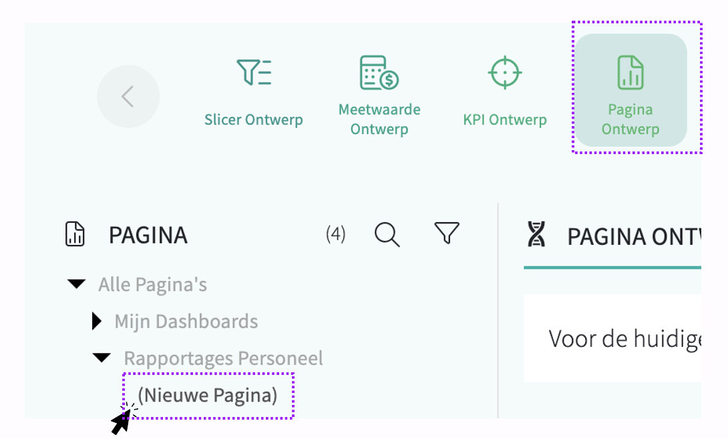
Task: Click the Alle Pagina's root label
Action: (153, 285)
